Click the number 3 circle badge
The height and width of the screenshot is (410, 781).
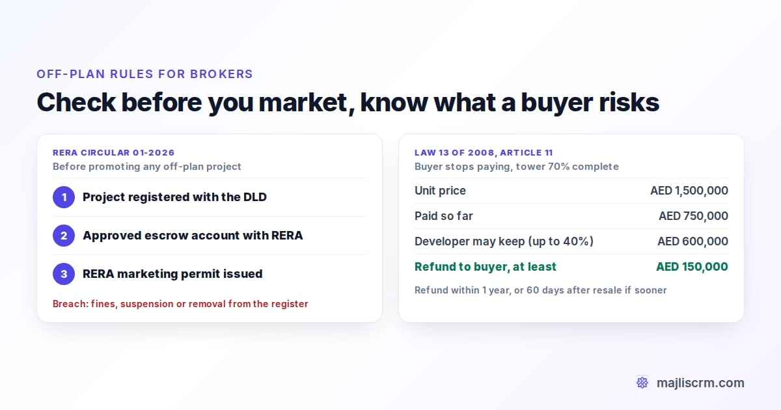pos(64,274)
